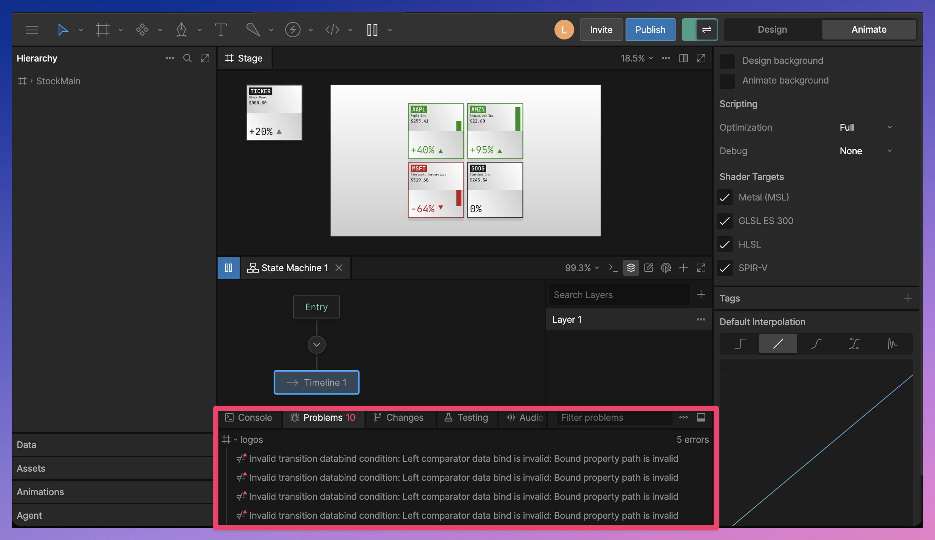Choose the Artboard frame tool
This screenshot has height=540, width=935.
pyautogui.click(x=102, y=30)
